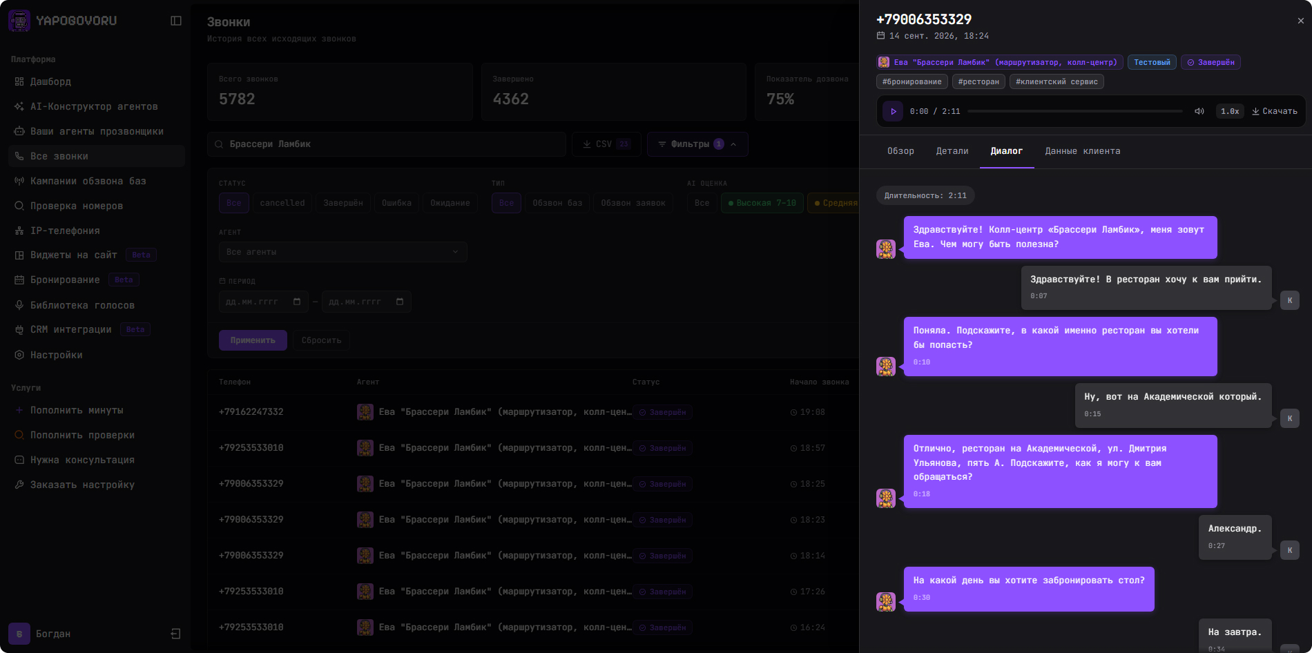Seek on the audio progress bar
Viewport: 1312px width, 653px height.
(1075, 111)
